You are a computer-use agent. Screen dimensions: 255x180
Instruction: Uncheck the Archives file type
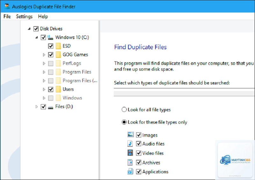[x=139, y=162]
